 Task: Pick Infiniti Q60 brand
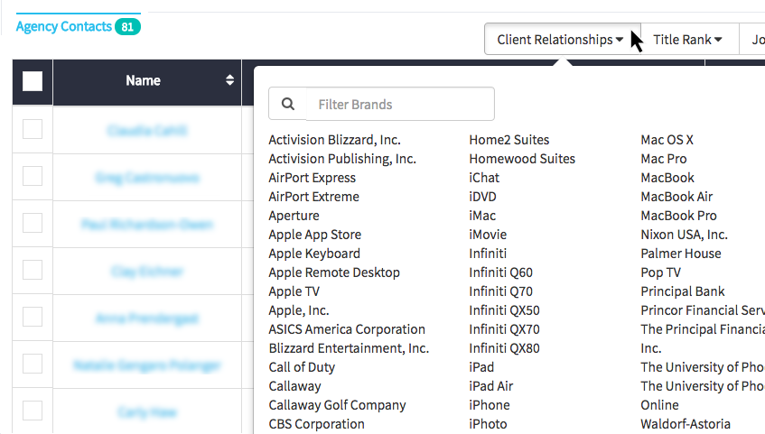click(501, 273)
